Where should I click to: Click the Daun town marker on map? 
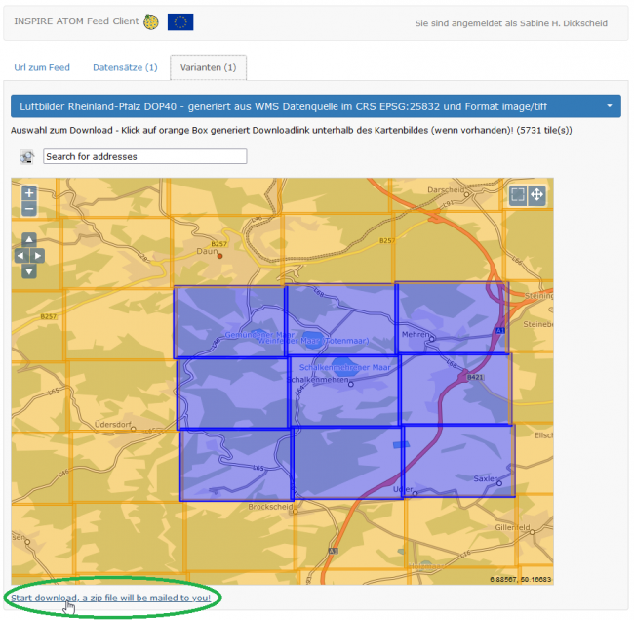pyautogui.click(x=220, y=256)
